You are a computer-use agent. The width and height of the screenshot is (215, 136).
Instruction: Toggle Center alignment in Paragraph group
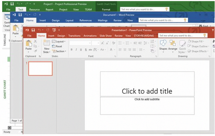(x=125, y=50)
